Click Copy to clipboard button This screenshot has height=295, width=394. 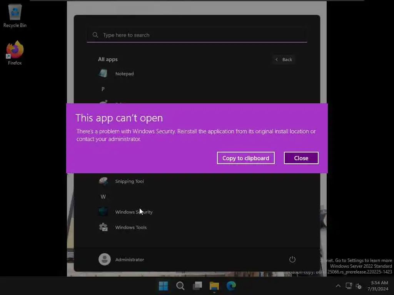(x=245, y=158)
